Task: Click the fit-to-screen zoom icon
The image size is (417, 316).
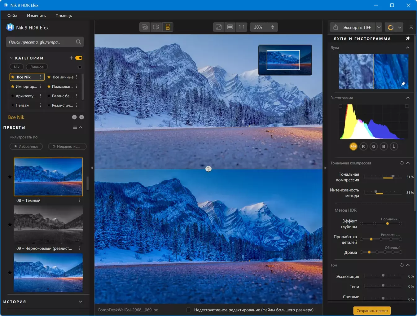Action: [219, 27]
